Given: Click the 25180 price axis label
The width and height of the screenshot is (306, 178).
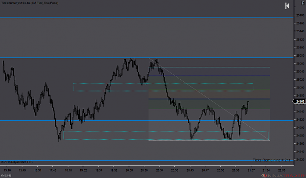Looking at the screenshot, I should click(x=300, y=15).
